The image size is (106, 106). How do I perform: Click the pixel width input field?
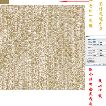(x=96, y=42)
